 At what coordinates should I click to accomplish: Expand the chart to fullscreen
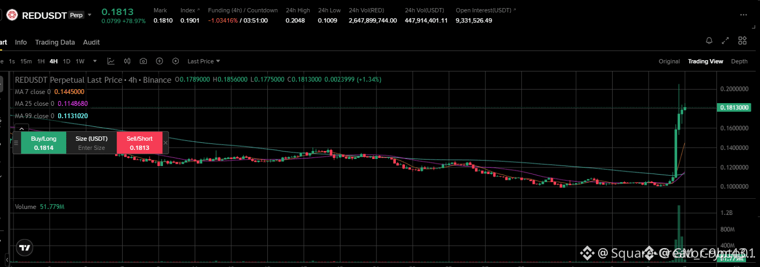(726, 41)
